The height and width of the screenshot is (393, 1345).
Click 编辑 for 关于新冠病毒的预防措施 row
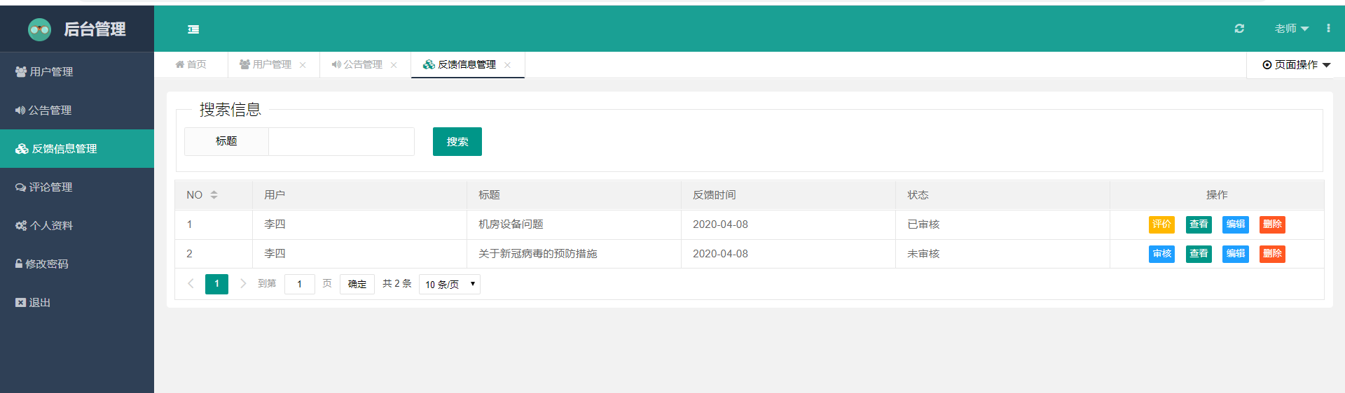1236,254
